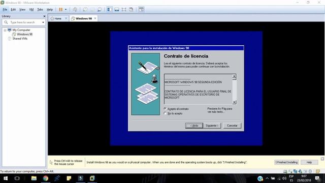The image size is (325, 183).
Task: Open File Explorer from the taskbar
Action: 34,178
